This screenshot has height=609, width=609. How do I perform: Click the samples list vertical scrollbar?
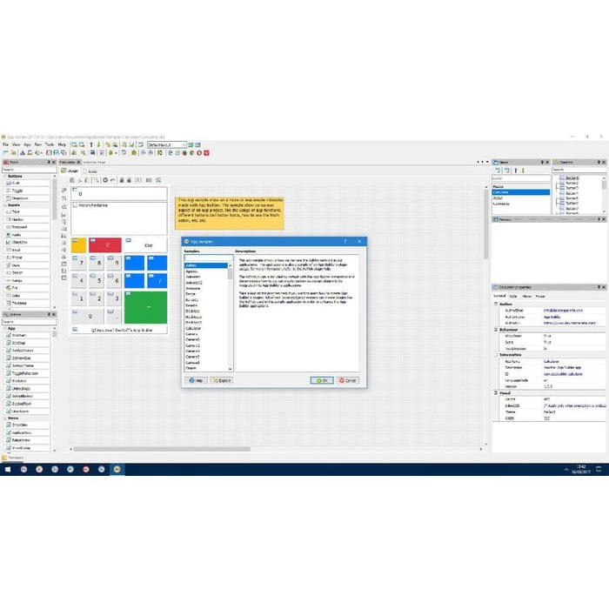coord(231,317)
